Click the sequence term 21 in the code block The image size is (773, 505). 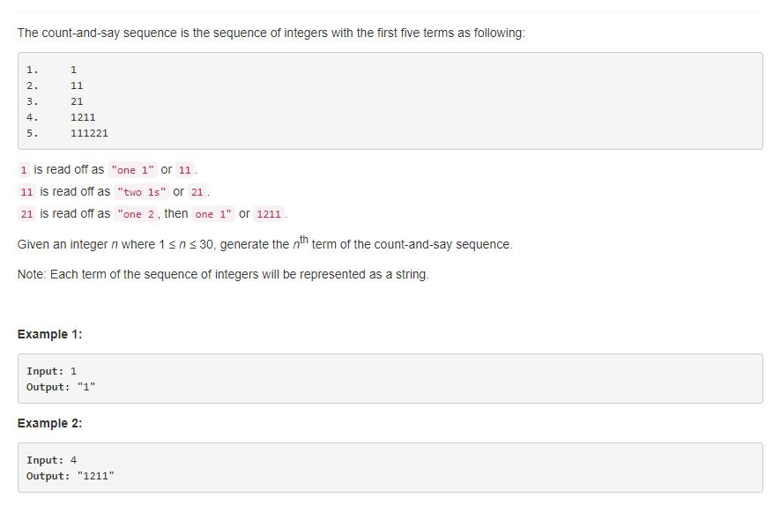tap(77, 101)
